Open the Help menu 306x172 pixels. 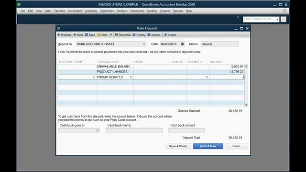189,11
